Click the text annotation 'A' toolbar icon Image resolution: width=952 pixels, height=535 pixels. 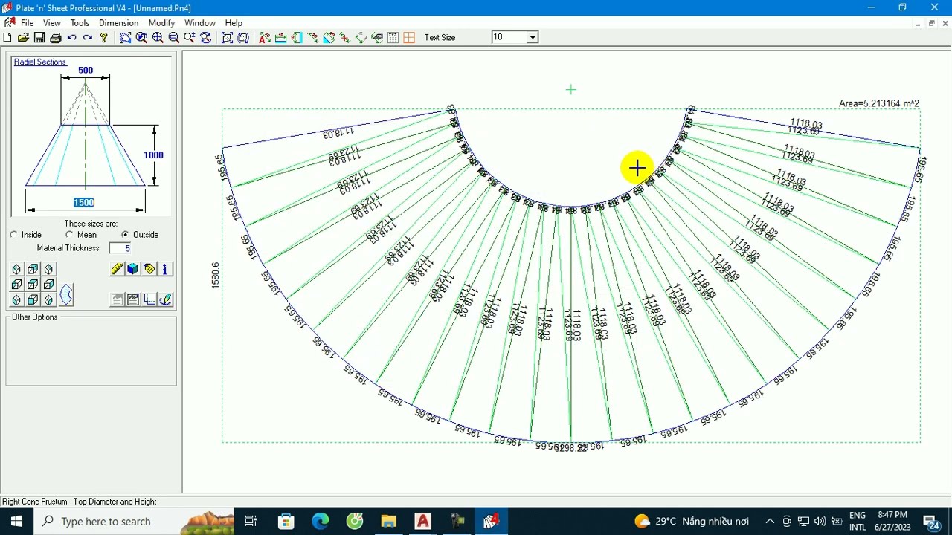pyautogui.click(x=264, y=37)
